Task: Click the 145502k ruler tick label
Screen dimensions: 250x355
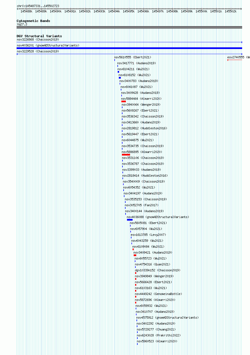Action: [231, 11]
